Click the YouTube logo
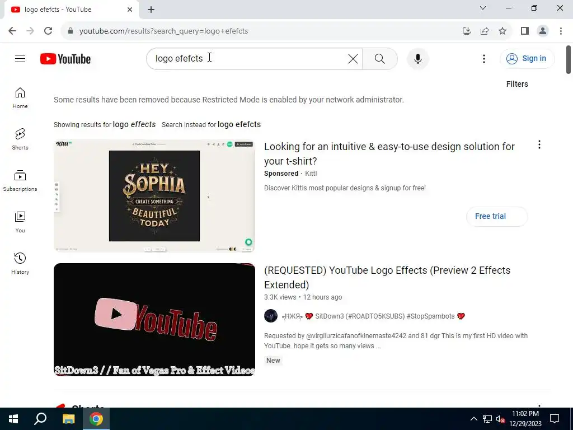The height and width of the screenshot is (430, 573). click(x=65, y=59)
